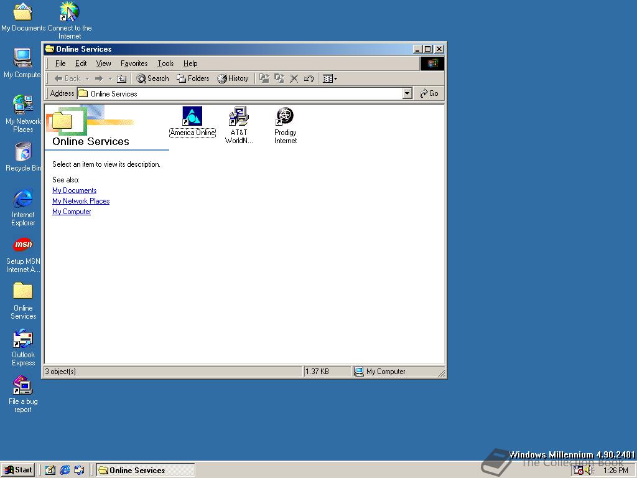The image size is (637, 478).
Task: Click the volume speaker tray icon
Action: pos(589,471)
